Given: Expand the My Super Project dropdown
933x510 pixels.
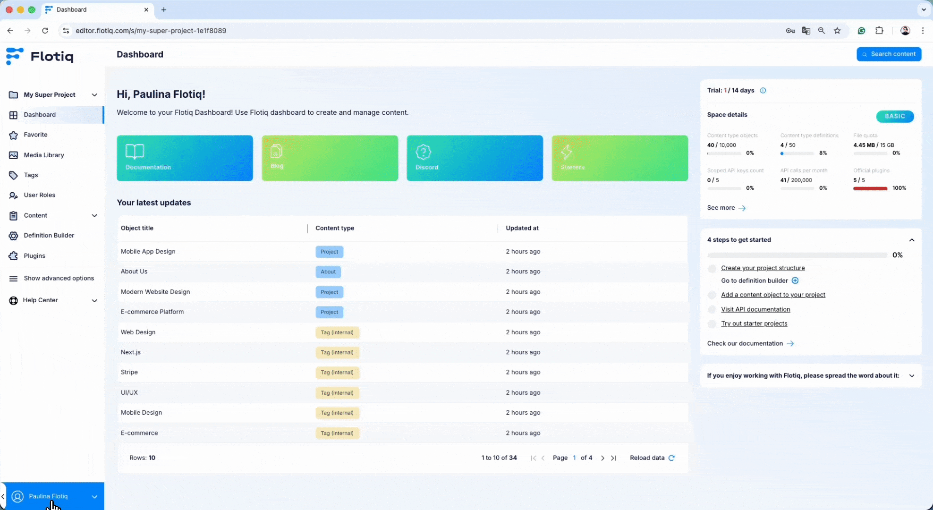Looking at the screenshot, I should (94, 95).
